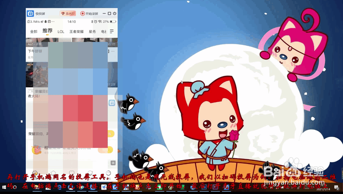This screenshot has width=343, height=194.
Task: Tap the star bottom navigation icon
Action: 53,173
